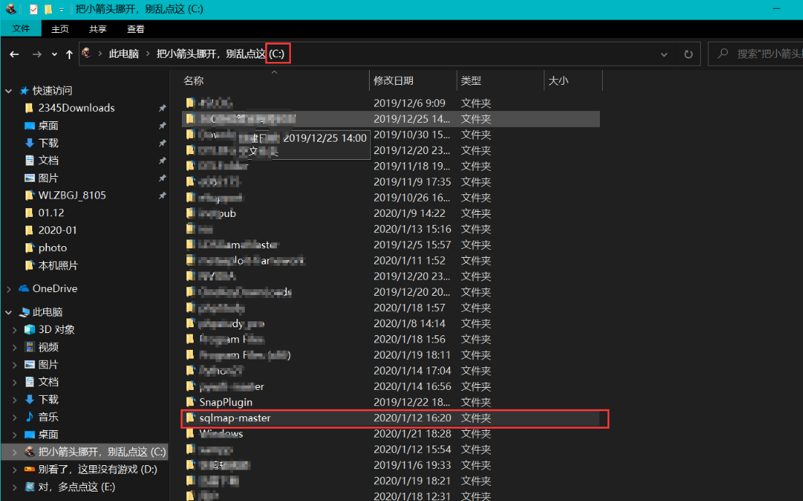Select 音乐 under 此电脑
The width and height of the screenshot is (803, 501).
tap(48, 417)
